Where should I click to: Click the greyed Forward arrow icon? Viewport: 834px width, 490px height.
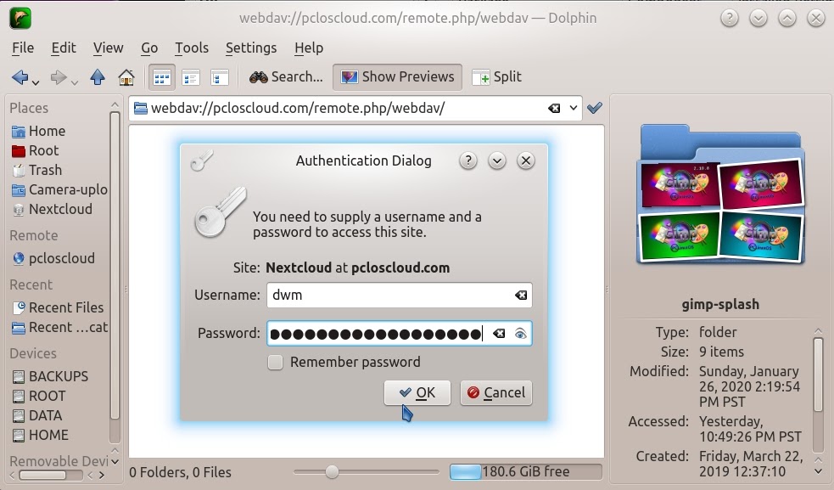(58, 77)
